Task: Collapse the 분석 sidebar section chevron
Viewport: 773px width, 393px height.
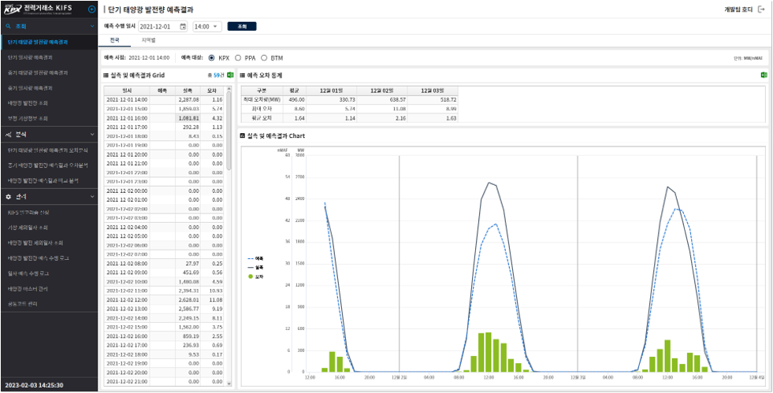Action: click(92, 135)
